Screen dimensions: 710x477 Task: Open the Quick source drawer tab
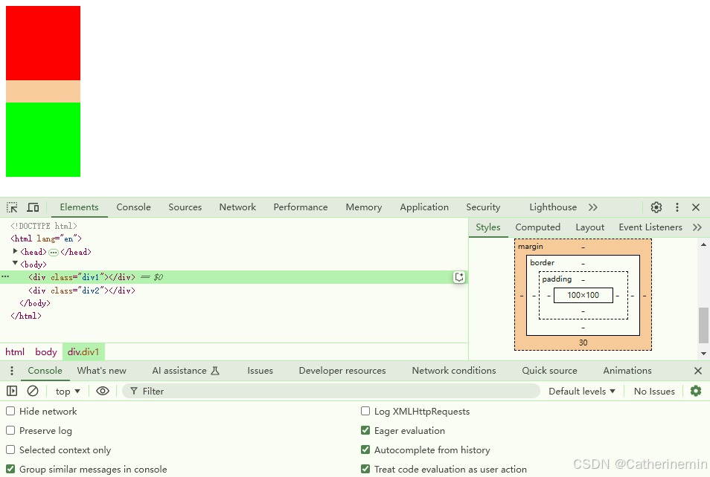pos(550,371)
